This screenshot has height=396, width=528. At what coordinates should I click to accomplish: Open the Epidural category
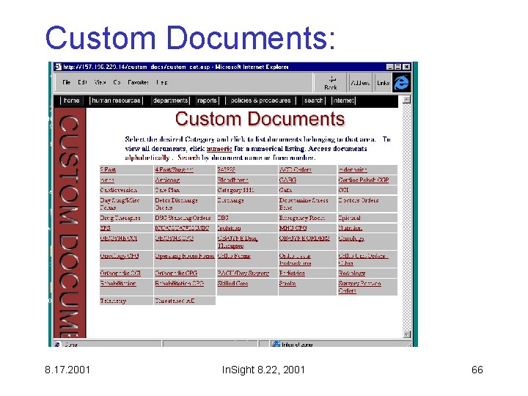(x=349, y=218)
